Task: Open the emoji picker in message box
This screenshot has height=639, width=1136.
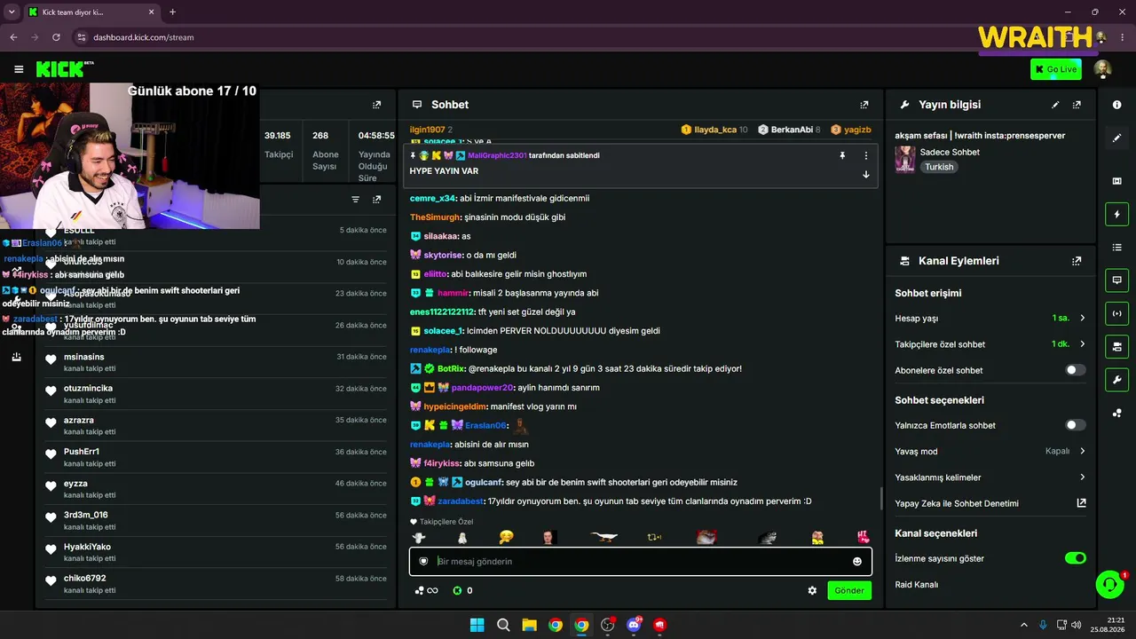Action: coord(856,561)
